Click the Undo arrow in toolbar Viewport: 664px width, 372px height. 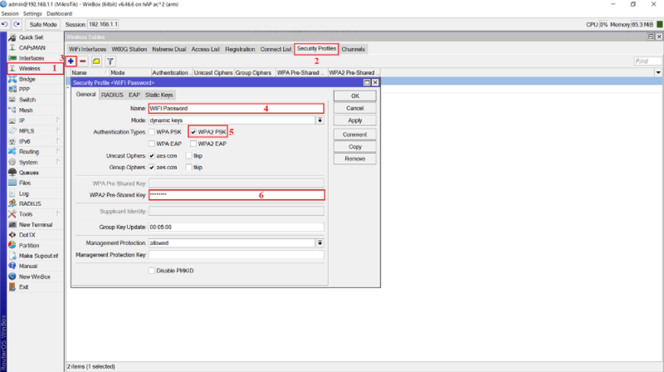click(x=7, y=25)
